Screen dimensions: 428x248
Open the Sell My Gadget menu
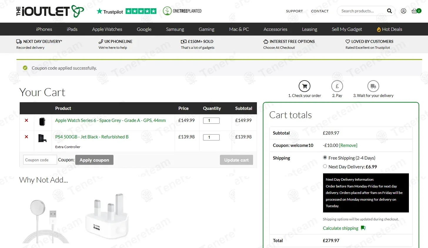pos(347,29)
